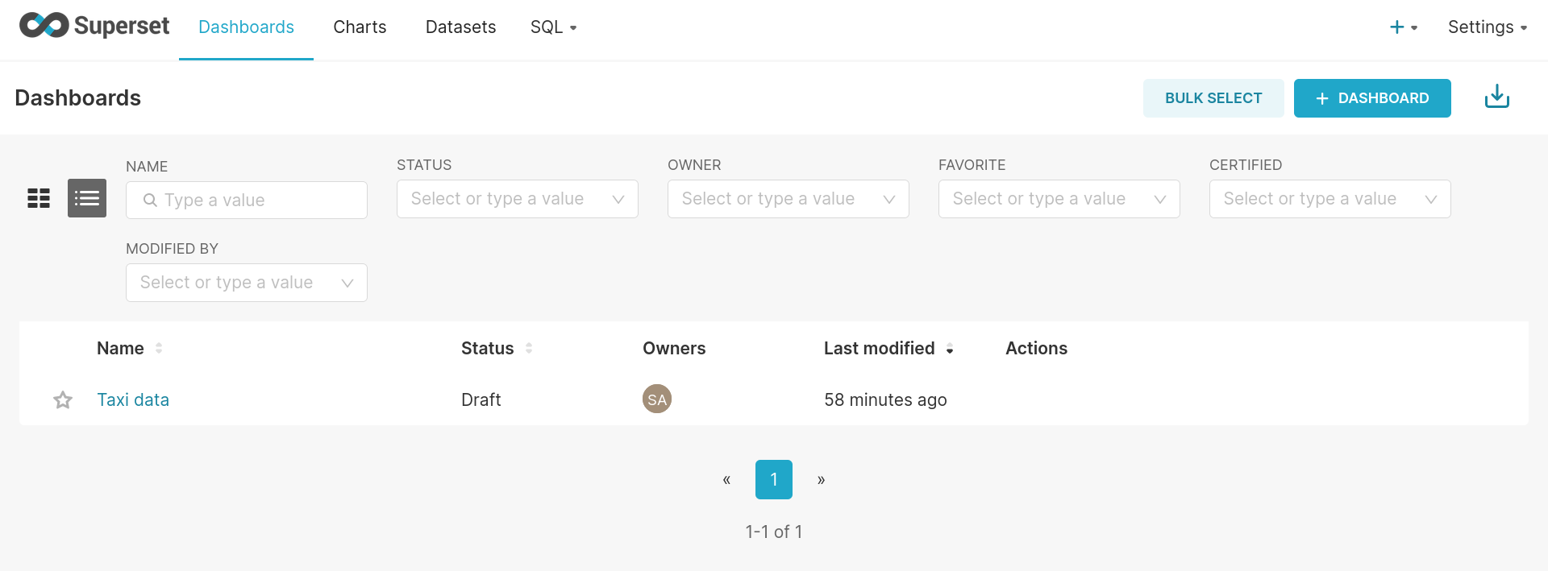
Task: Sort by Name column arrows
Action: click(159, 348)
